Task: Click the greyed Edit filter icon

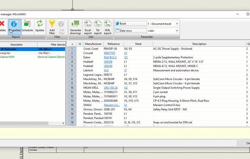Action: coord(61,24)
